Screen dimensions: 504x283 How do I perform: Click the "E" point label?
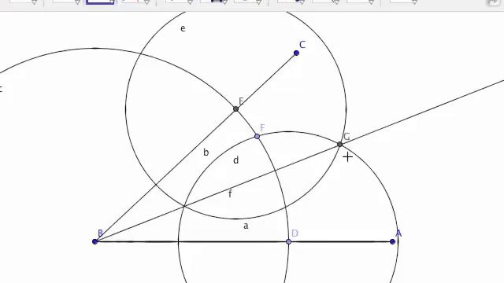[241, 101]
